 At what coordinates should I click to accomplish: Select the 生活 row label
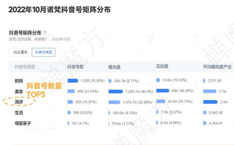pyautogui.click(x=19, y=113)
